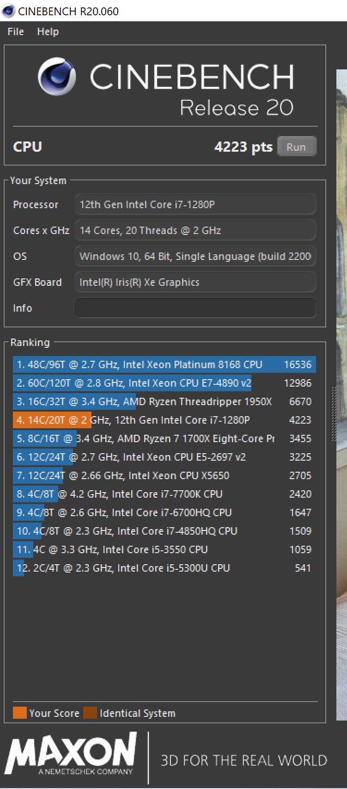
Task: Click the 6670 score value
Action: coord(300,401)
